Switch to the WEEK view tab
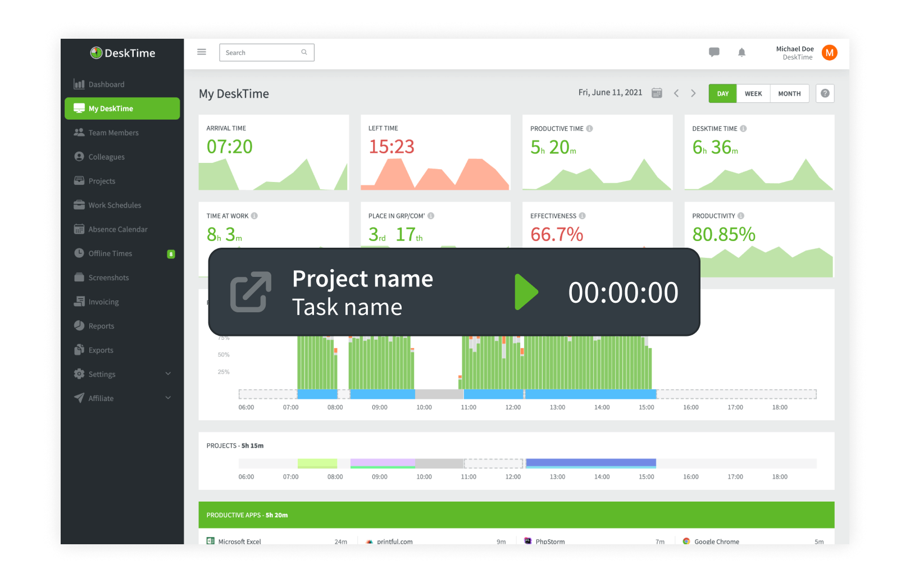 click(x=753, y=93)
